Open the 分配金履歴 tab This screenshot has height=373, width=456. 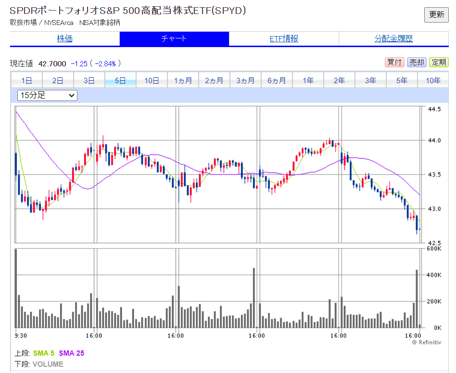pyautogui.click(x=393, y=38)
